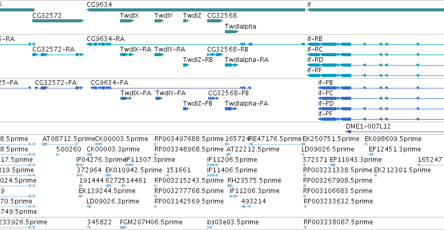
Task: Open EST CK00003.5prime
Action: pyautogui.click(x=99, y=144)
